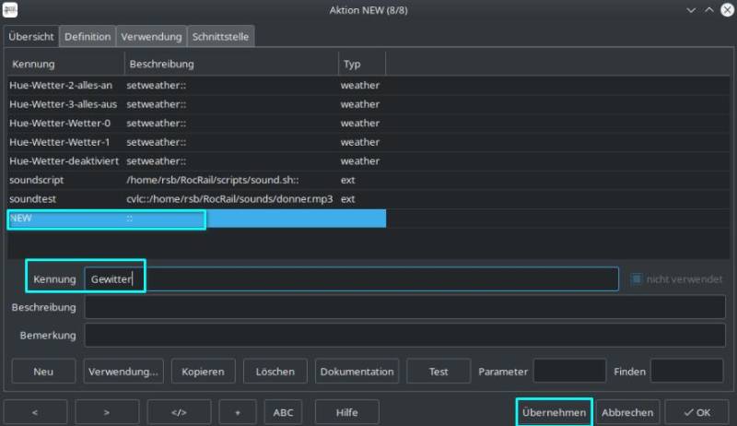Click the Abbrechen button
Viewport: 737px width, 426px height.
click(x=628, y=412)
